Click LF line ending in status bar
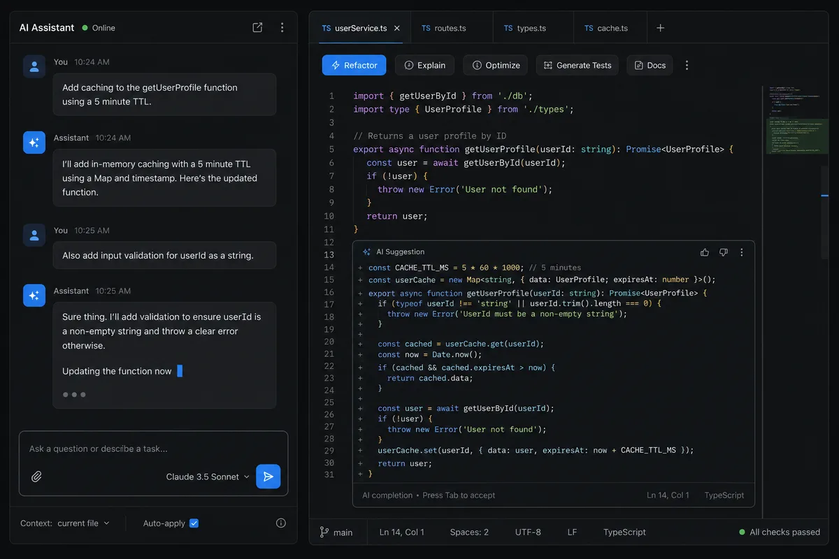Image resolution: width=839 pixels, height=559 pixels. [572, 532]
